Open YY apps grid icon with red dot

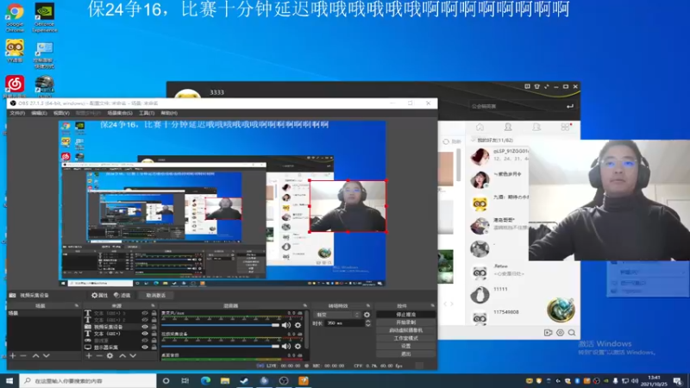point(566,127)
